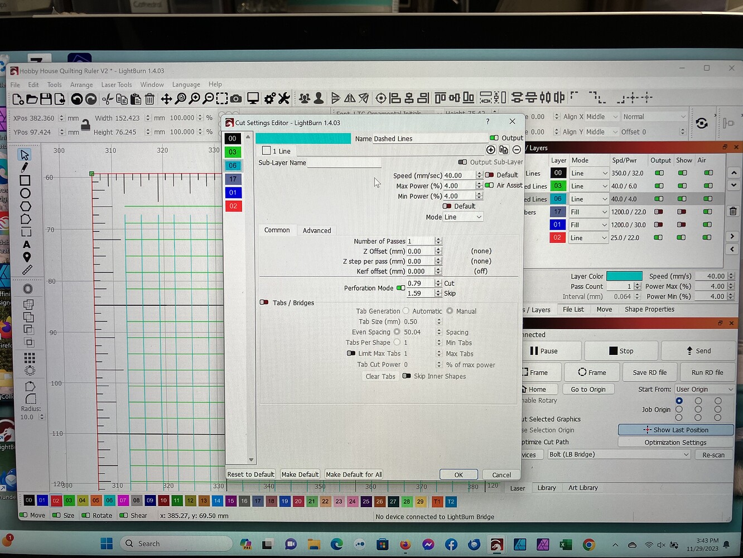
Task: Select the Manual tab generation radio button
Action: 450,311
